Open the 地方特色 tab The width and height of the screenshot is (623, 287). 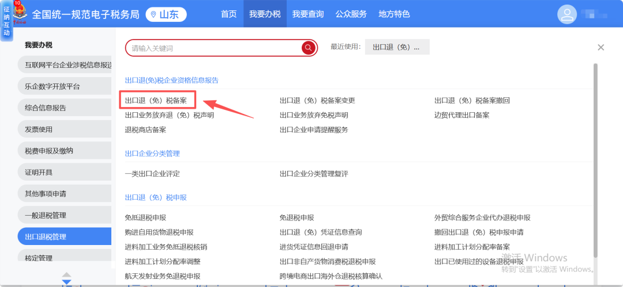[x=394, y=14]
